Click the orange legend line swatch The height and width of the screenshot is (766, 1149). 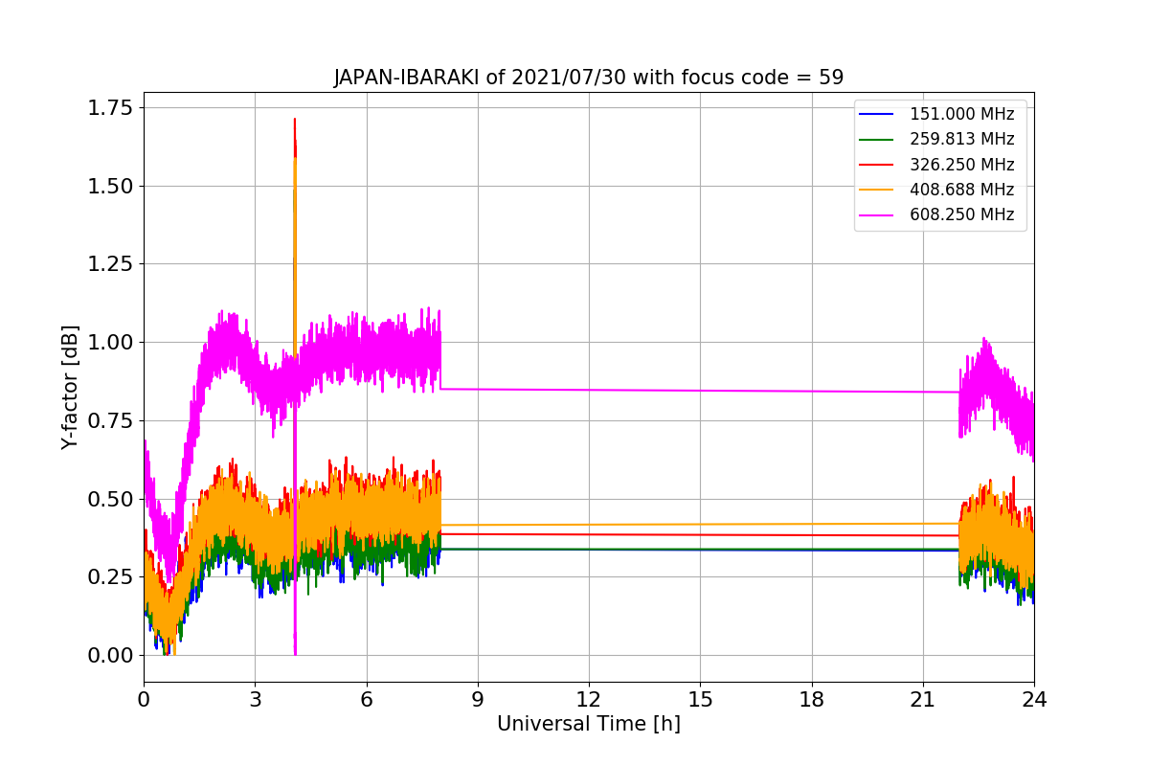(x=878, y=191)
